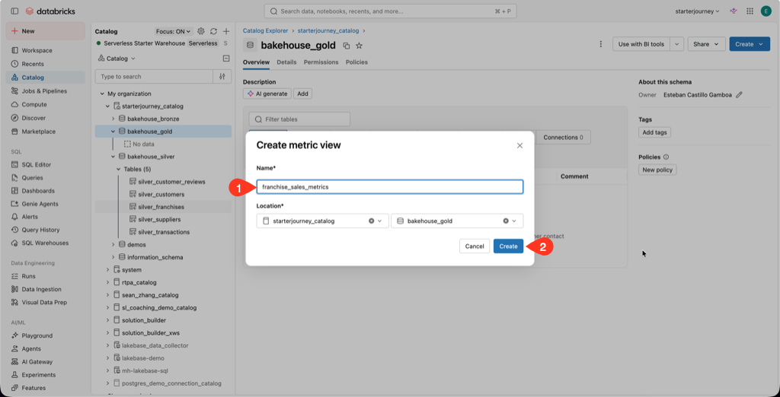Collapse the starterjourney_catalog tree node
Image resolution: width=780 pixels, height=397 pixels.
coord(108,106)
